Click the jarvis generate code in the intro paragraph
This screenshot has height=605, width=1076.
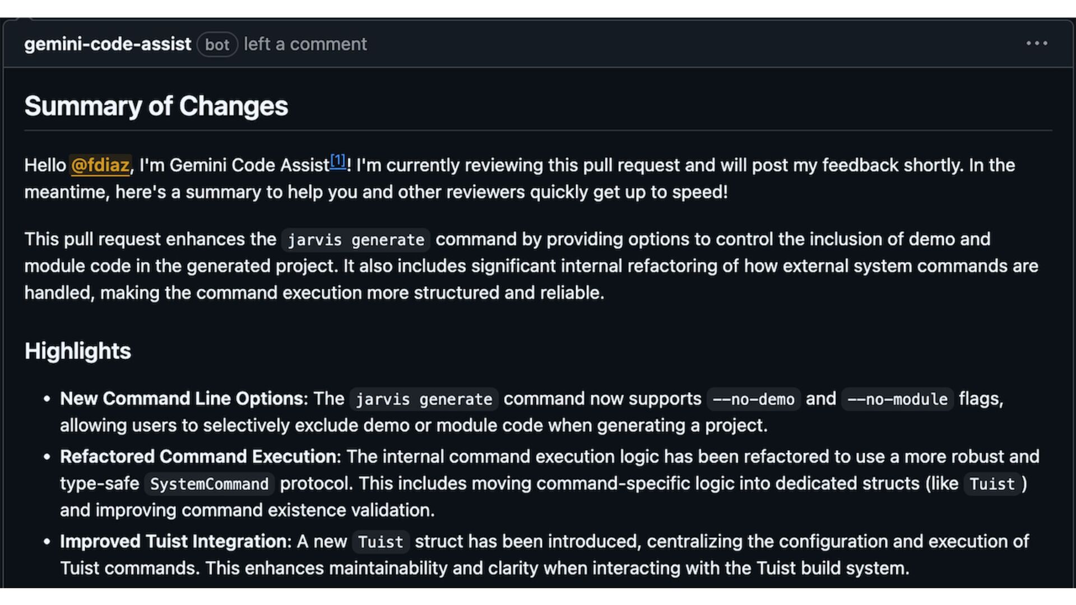coord(355,240)
